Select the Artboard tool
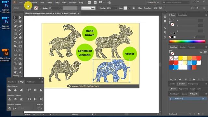208x117 pixels. (x=15, y=68)
